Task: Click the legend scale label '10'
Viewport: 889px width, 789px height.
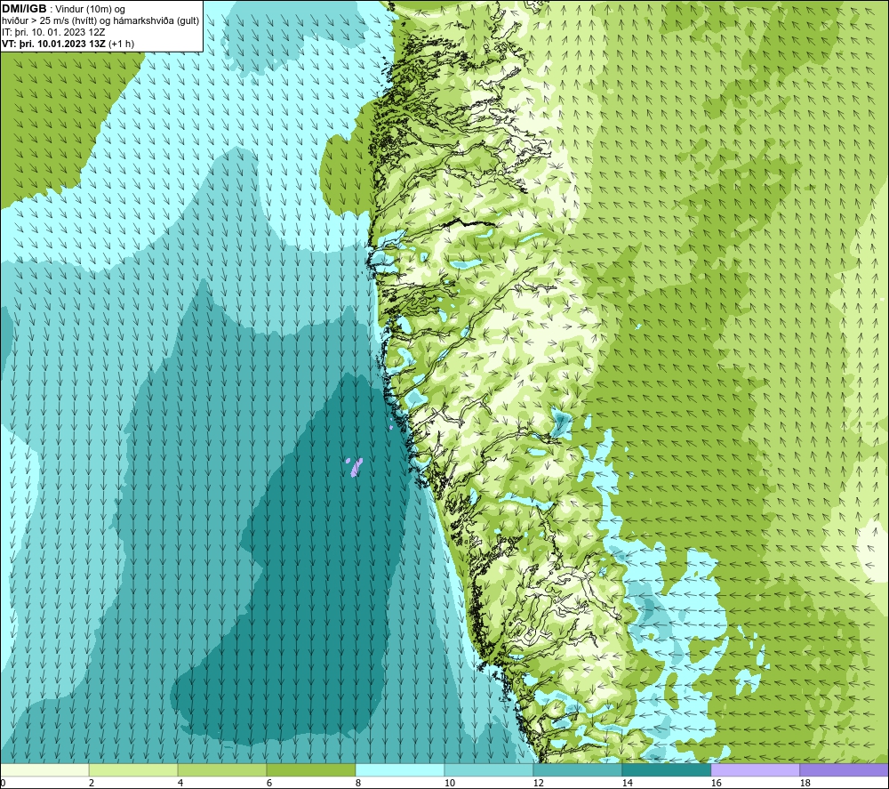Action: [450, 783]
